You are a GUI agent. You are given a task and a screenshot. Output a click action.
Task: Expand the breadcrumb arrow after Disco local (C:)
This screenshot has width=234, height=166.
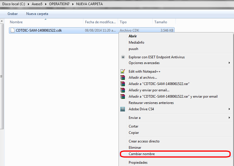coord(29,4)
